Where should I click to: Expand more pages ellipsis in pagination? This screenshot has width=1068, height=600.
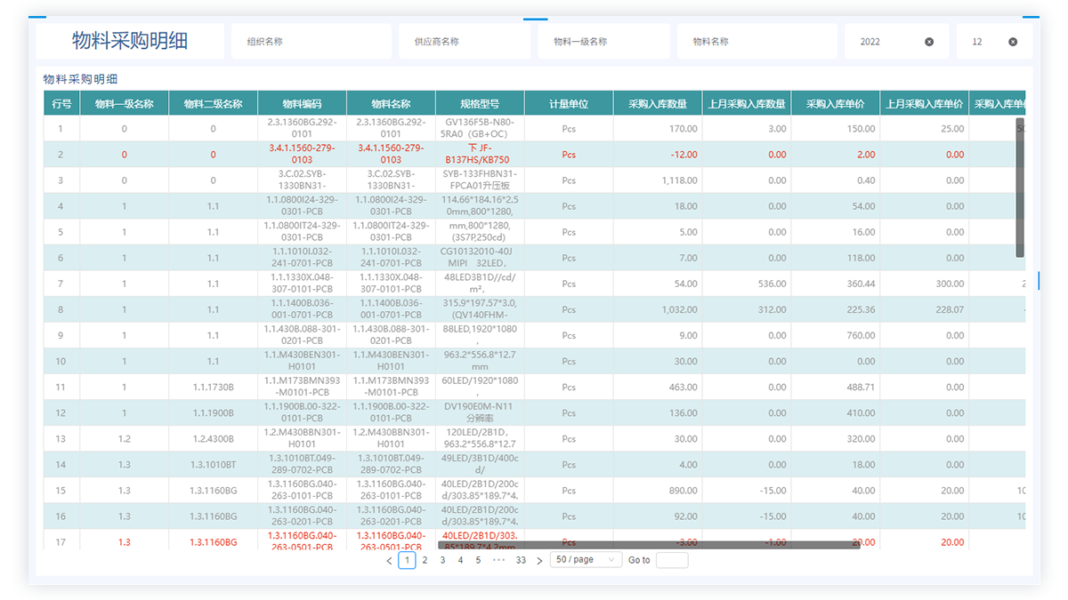498,560
